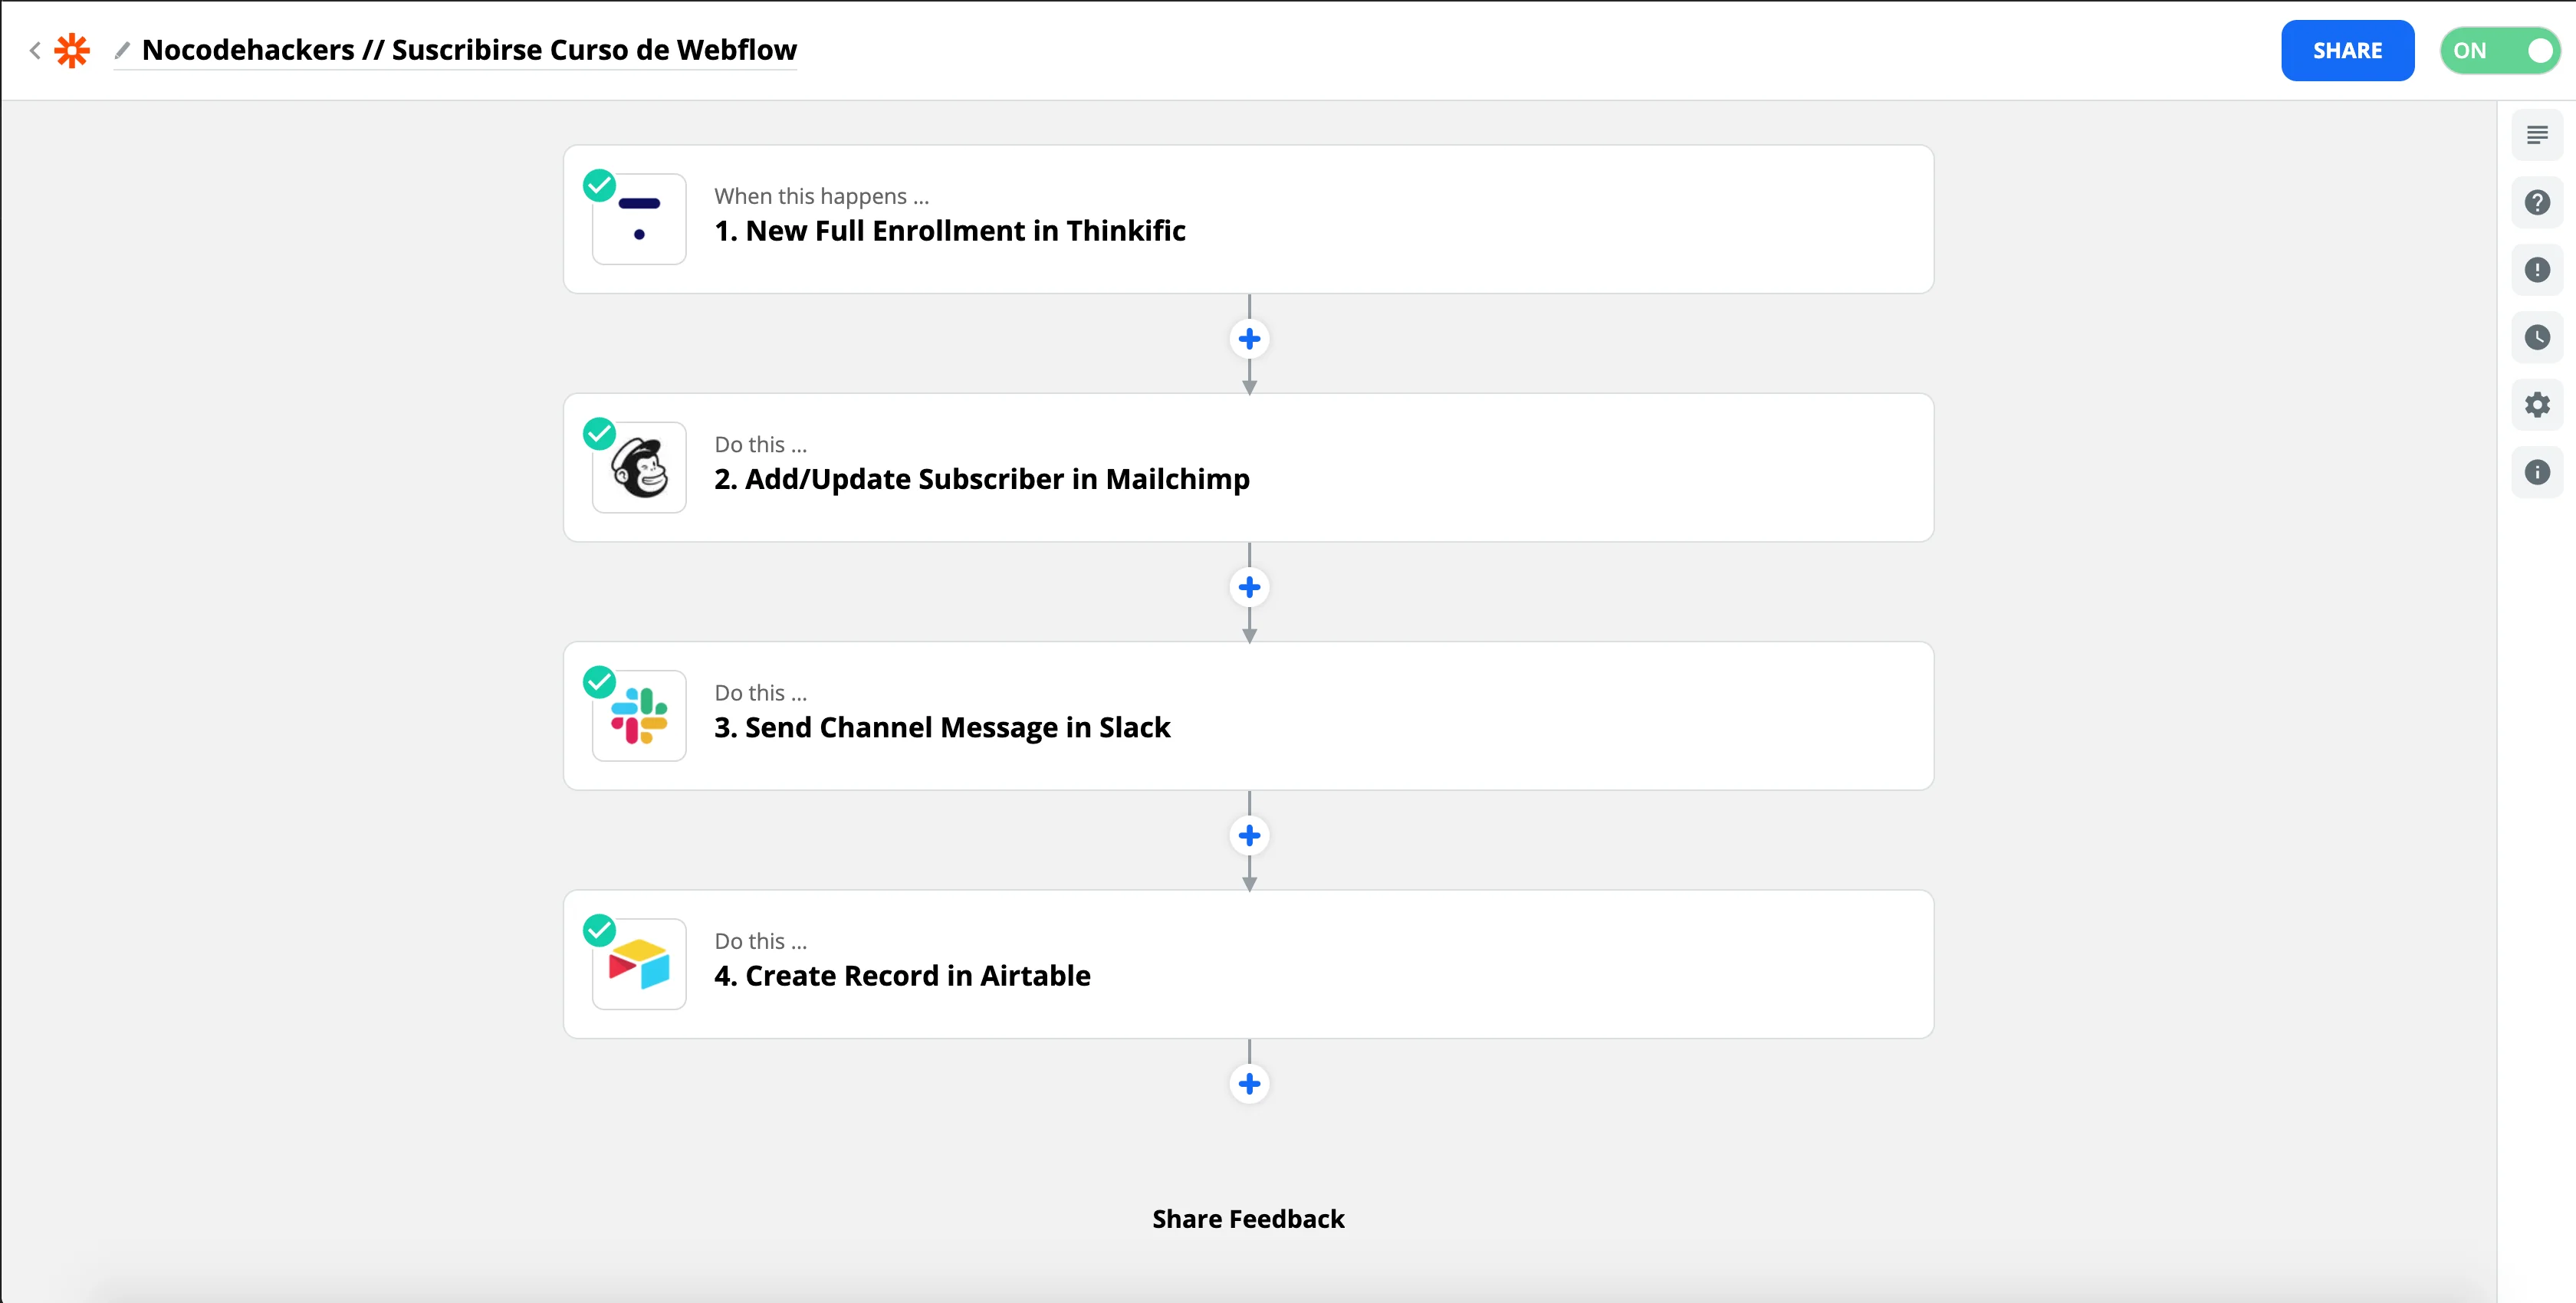Open the history clock sidebar icon

(2536, 338)
